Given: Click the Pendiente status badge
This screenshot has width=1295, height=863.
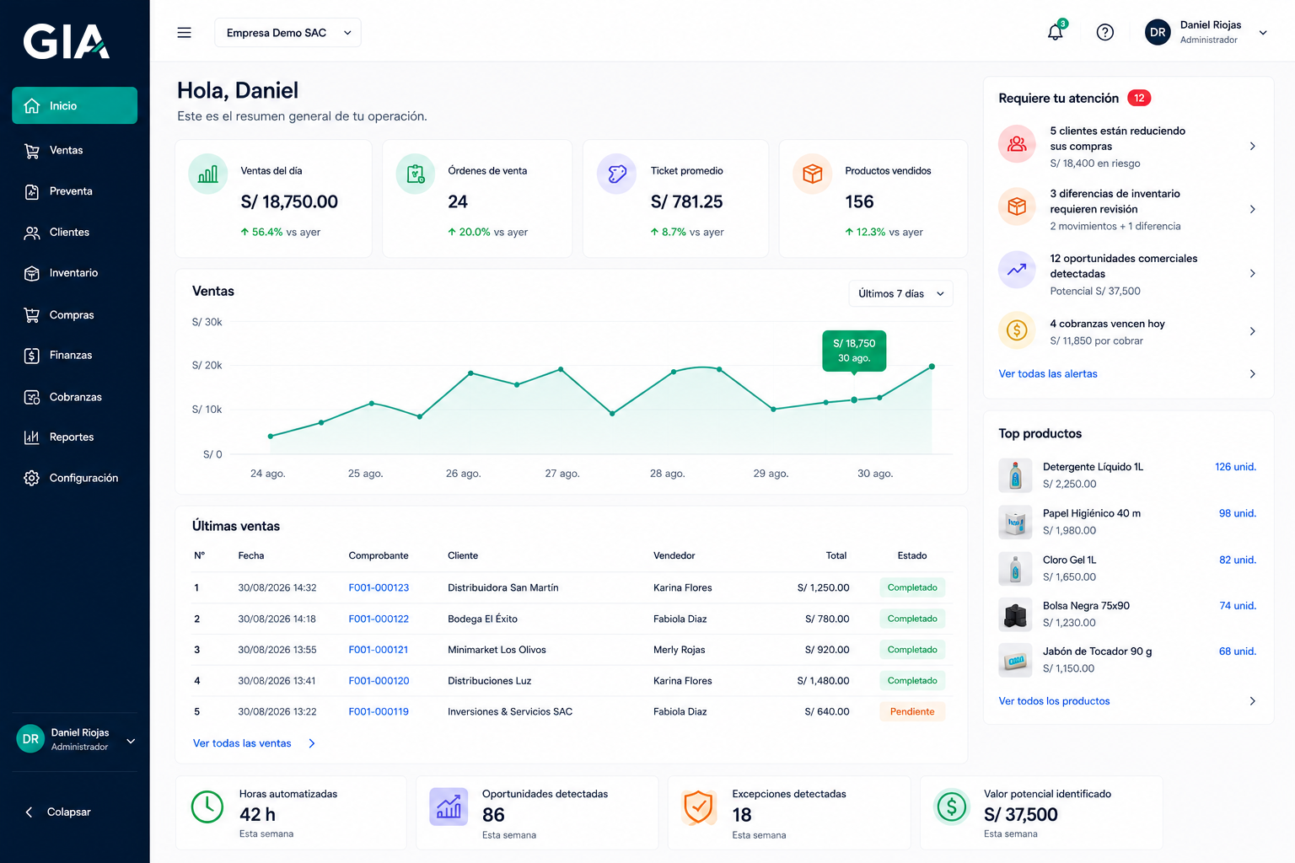Looking at the screenshot, I should [912, 711].
